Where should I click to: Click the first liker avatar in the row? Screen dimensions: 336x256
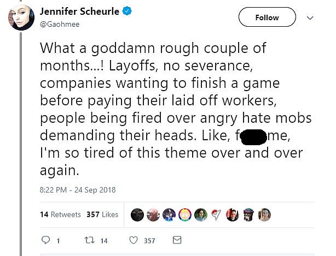coord(137,215)
